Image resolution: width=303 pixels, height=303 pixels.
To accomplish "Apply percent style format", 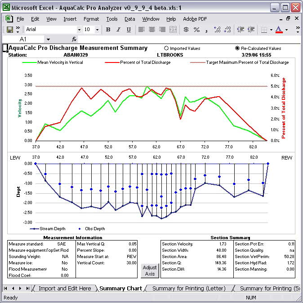I will pos(196,30).
